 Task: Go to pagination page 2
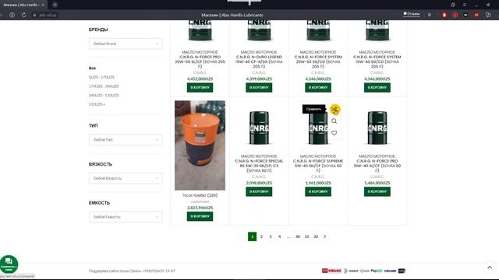coord(261,236)
